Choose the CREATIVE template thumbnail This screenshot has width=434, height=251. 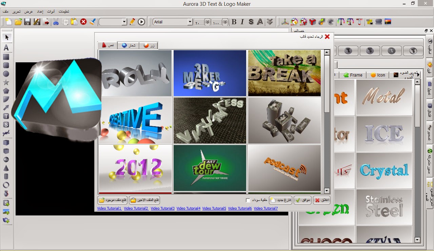[135, 121]
